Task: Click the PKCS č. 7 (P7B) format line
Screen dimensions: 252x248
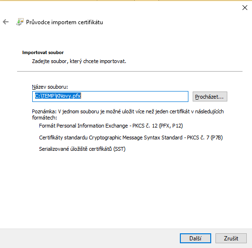Action: [131, 138]
